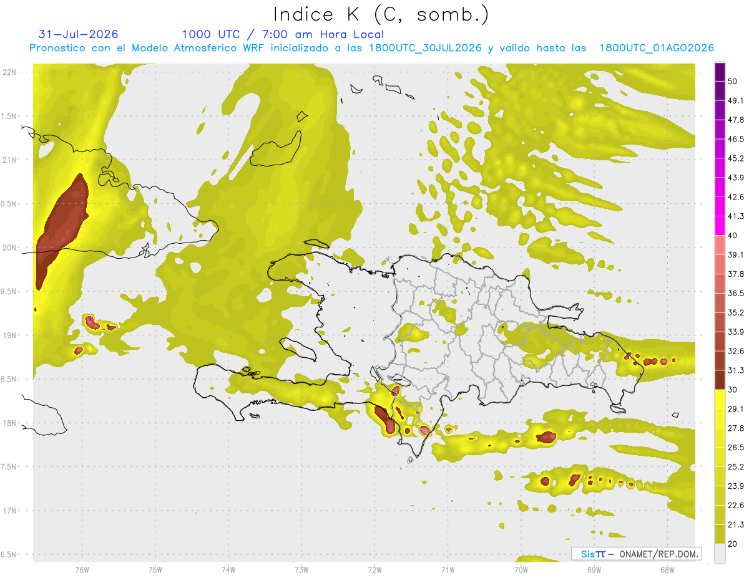
Task: Pick the dark brown swatch between 30 and 31.3
Action: pyautogui.click(x=720, y=380)
